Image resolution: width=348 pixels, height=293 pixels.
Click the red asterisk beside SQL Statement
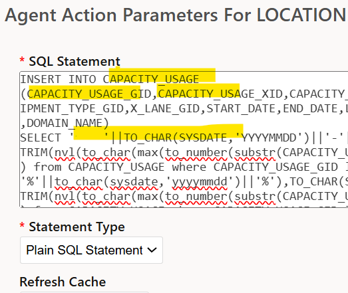pyautogui.click(x=22, y=60)
